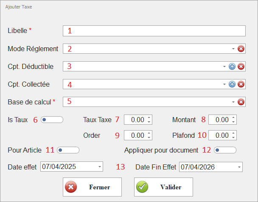Viewport: 258px width, 202px height.
Task: Clear the Base de calcul field with red X
Action: pos(241,102)
